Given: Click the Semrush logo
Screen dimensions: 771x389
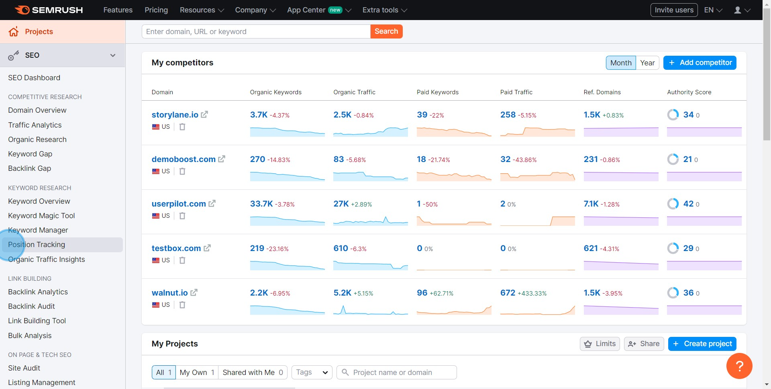Looking at the screenshot, I should tap(49, 10).
